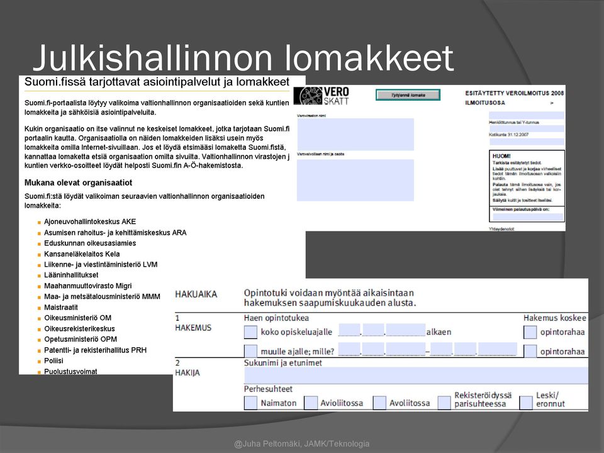The height and width of the screenshot is (453, 604).
Task: Click the slide title Julkishallinnon lomakkeet
Action: point(243,58)
